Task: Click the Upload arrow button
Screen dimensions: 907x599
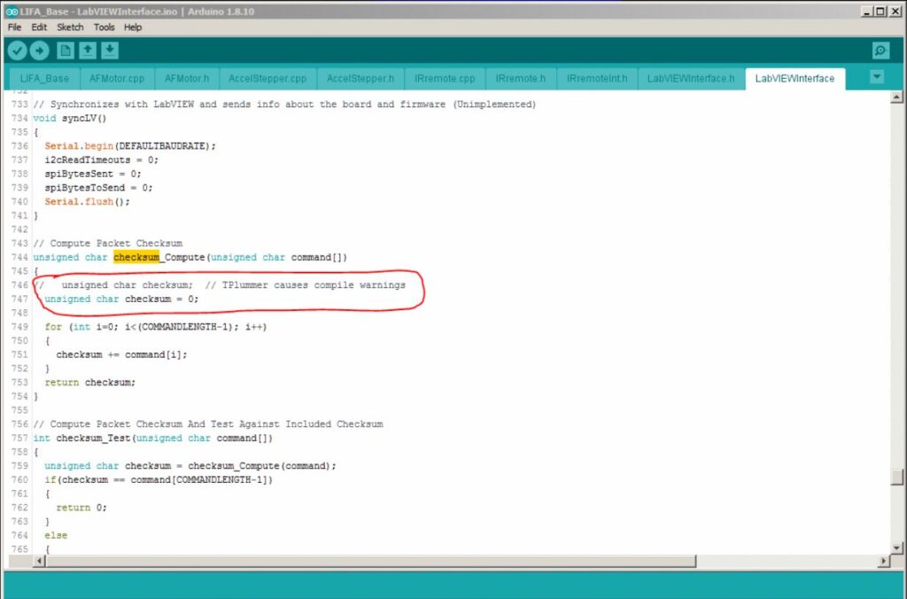Action: pyautogui.click(x=39, y=51)
